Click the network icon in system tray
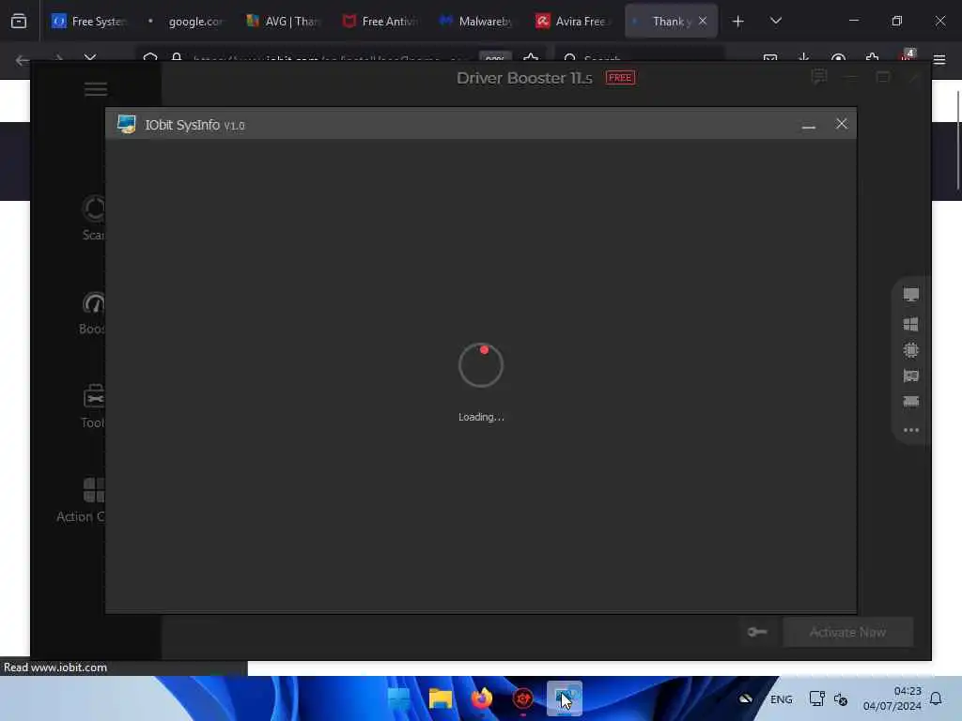This screenshot has height=721, width=962. pos(816,698)
